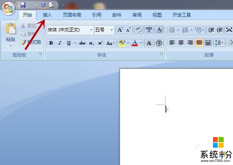
Task: Click the 粘贴 paste icon
Action: [x=11, y=29]
